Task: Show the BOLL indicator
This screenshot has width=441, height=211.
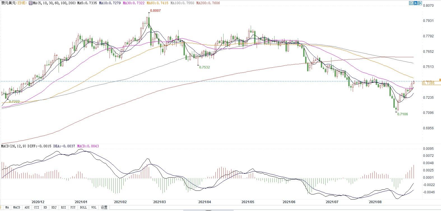Action: coord(83,208)
